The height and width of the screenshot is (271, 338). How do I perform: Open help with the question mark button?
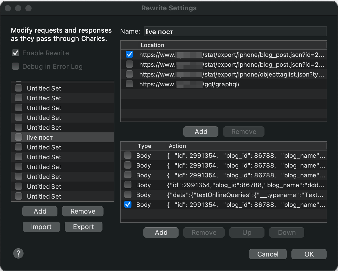[x=18, y=253]
